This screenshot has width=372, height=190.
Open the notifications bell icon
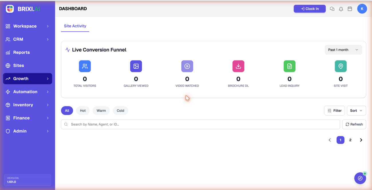341,9
